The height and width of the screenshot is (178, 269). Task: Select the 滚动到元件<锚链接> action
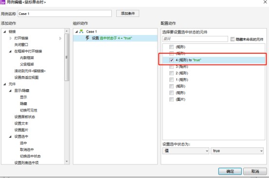coord(30,71)
